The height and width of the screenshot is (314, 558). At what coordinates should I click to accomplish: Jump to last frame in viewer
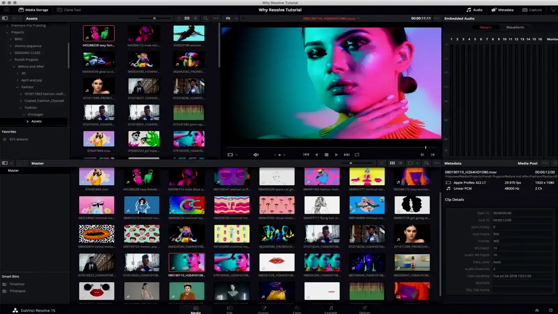coord(347,155)
